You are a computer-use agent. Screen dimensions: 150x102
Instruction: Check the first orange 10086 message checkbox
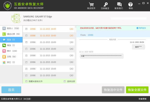click(x=26, y=29)
